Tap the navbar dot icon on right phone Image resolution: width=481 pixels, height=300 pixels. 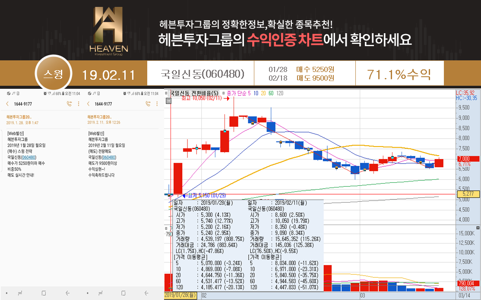pyautogui.click(x=86, y=293)
